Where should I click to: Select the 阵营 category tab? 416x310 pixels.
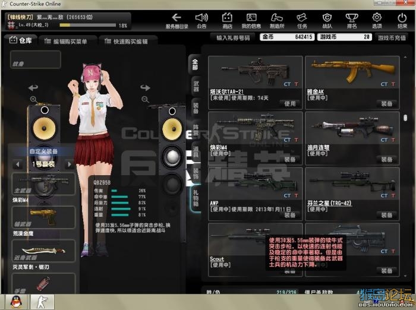[x=196, y=130]
